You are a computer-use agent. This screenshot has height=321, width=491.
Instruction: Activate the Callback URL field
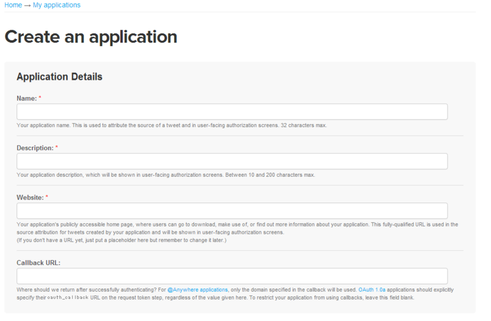[232, 276]
